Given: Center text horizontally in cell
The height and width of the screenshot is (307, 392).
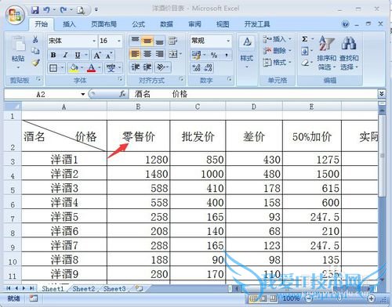Looking at the screenshot, I should (x=147, y=54).
